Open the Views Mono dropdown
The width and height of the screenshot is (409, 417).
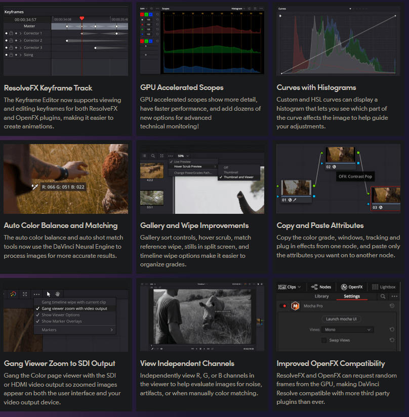click(x=347, y=330)
